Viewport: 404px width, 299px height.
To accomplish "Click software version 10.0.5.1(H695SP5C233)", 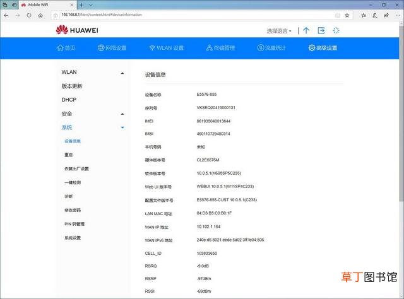I will [x=219, y=173].
